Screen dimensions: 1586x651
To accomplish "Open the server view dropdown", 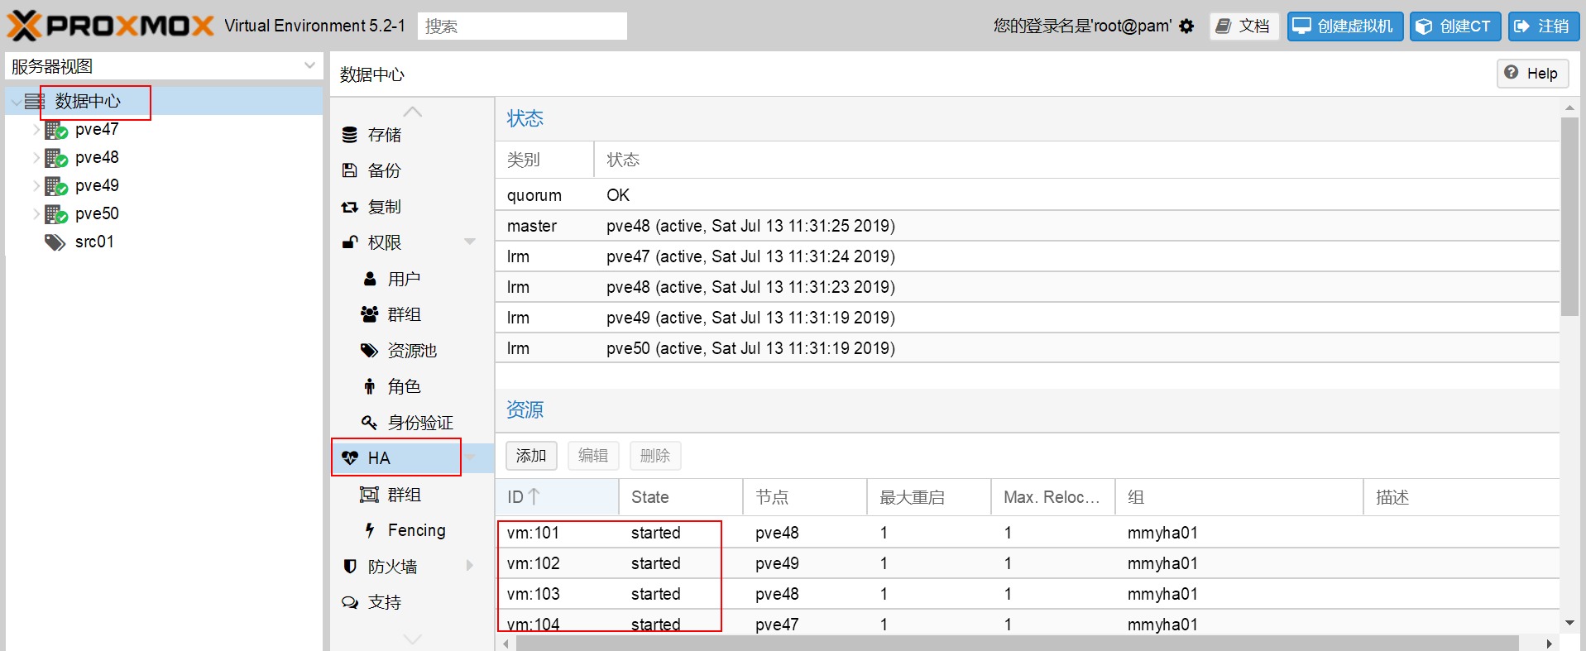I will coord(309,65).
